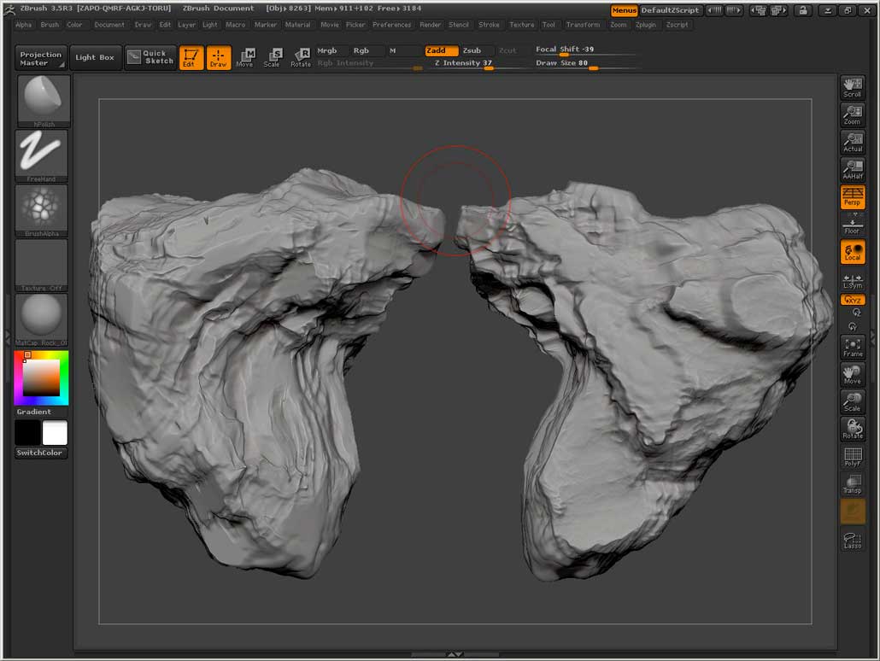Click the Actual size icon

[x=852, y=142]
